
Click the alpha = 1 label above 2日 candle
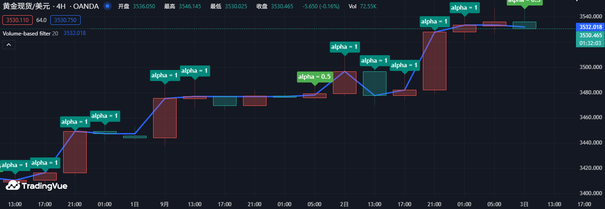coord(345,46)
